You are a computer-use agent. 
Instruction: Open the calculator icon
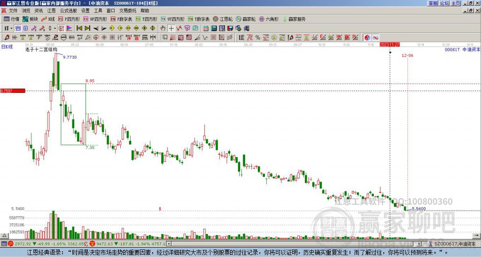[214, 29]
